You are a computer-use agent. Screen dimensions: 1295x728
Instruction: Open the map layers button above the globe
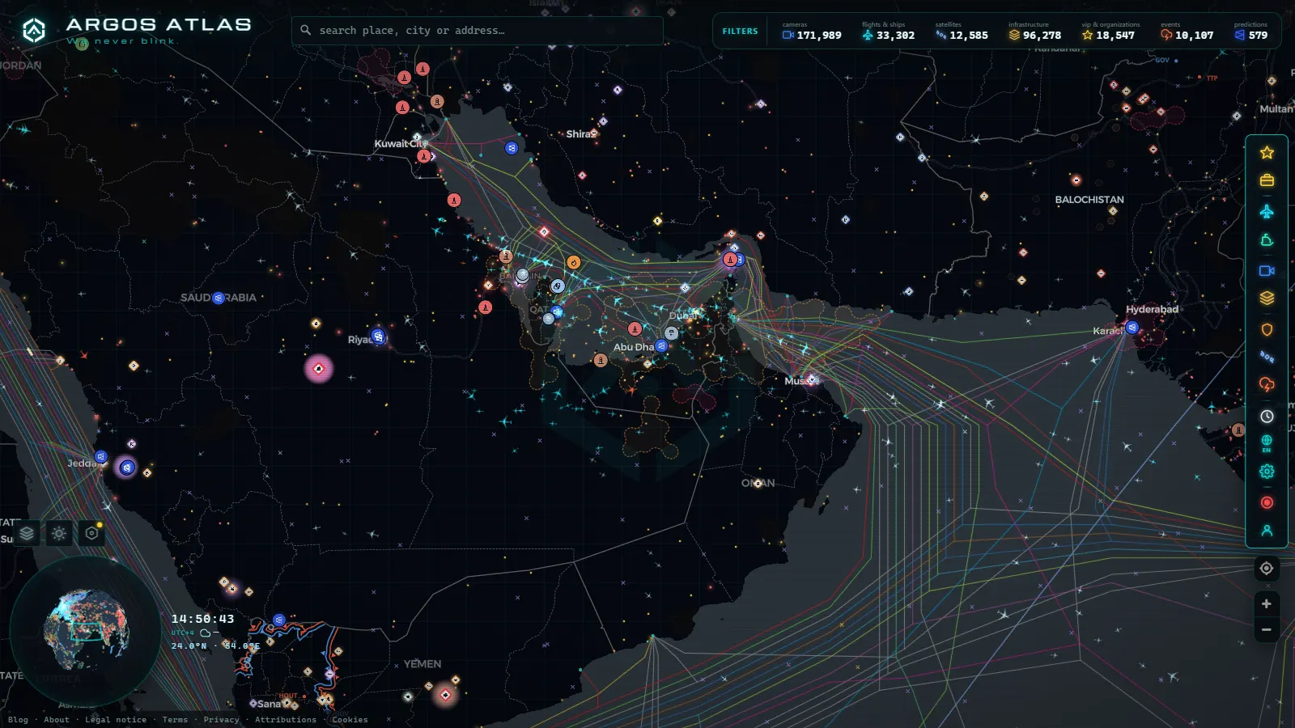point(27,533)
